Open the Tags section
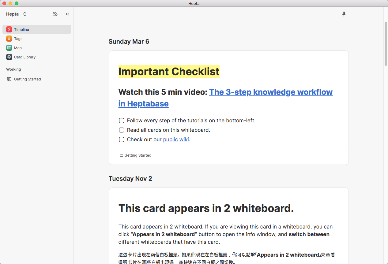 37,39
